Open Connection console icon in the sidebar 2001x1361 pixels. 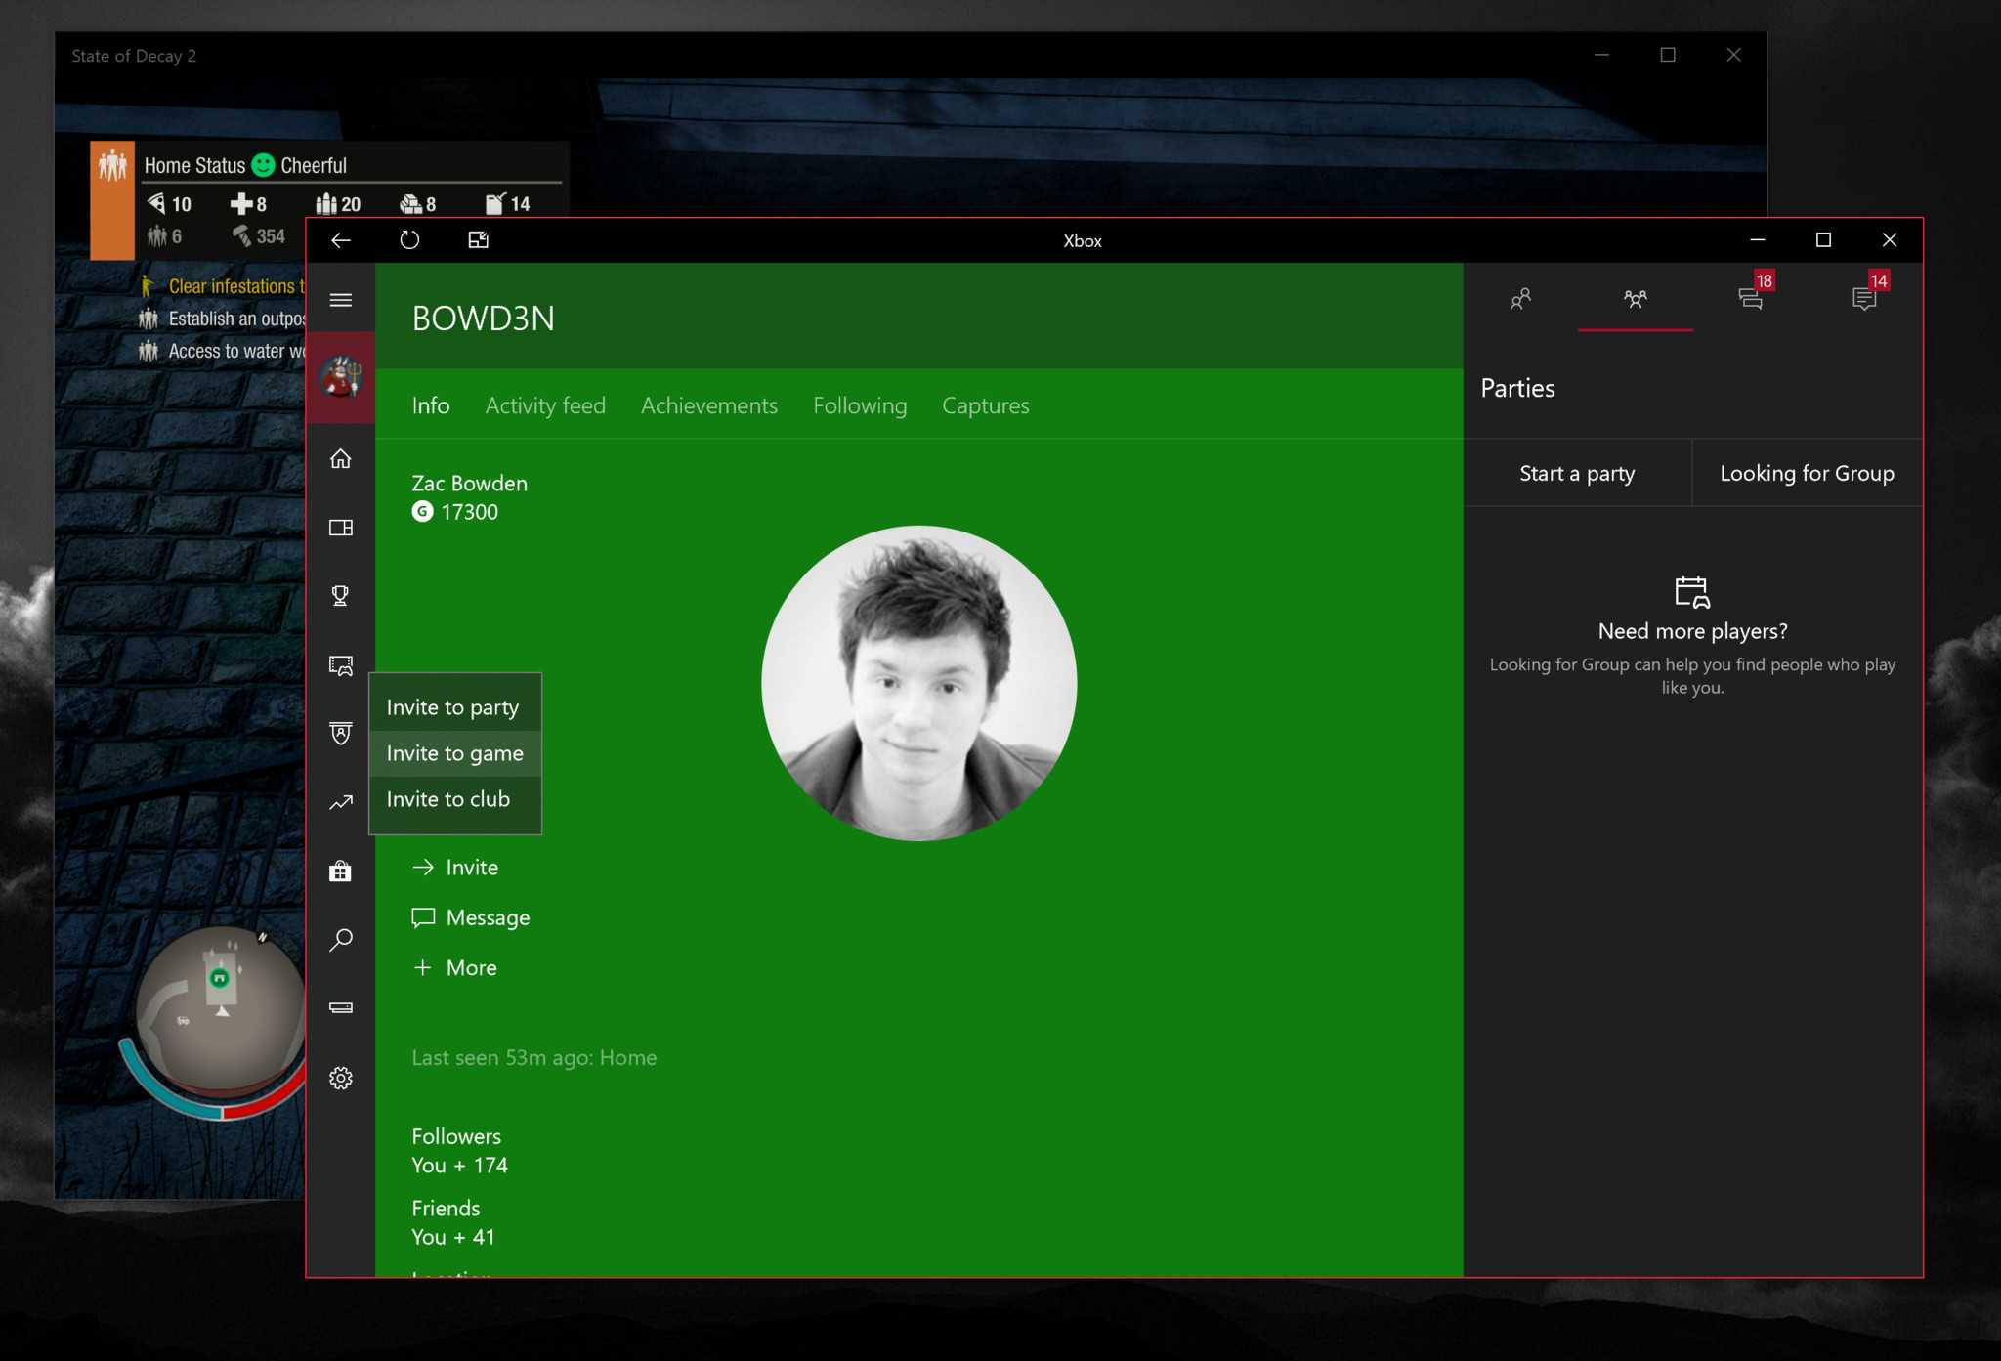340,1008
